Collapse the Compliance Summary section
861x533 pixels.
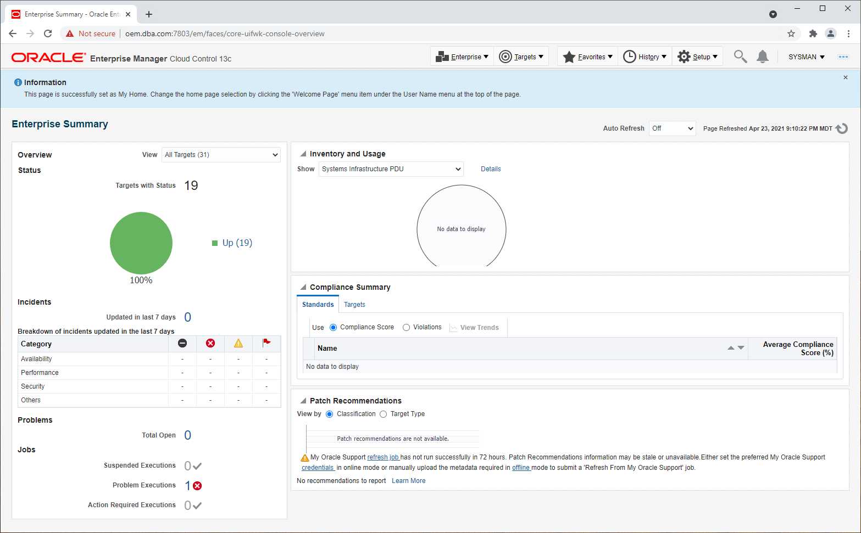point(303,287)
